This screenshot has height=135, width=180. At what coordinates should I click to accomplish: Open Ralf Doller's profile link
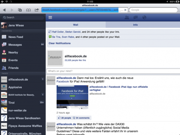pyautogui.click(x=58, y=32)
